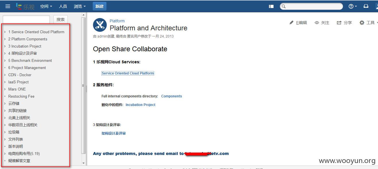Click the 搜索 button in sidebar
The height and width of the screenshot is (169, 378).
tap(61, 19)
